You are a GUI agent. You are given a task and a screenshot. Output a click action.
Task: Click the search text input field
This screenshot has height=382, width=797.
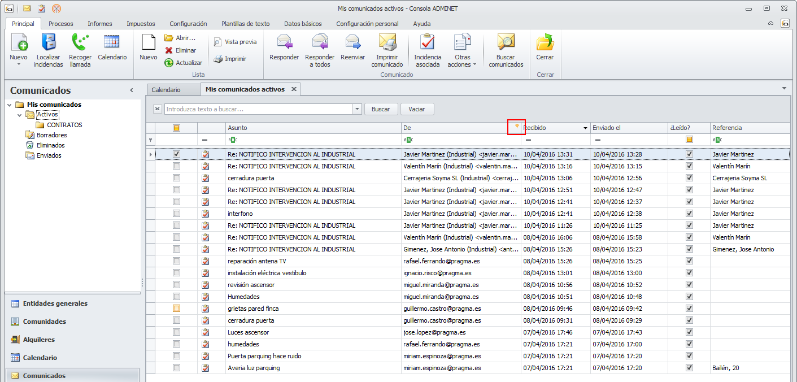259,109
